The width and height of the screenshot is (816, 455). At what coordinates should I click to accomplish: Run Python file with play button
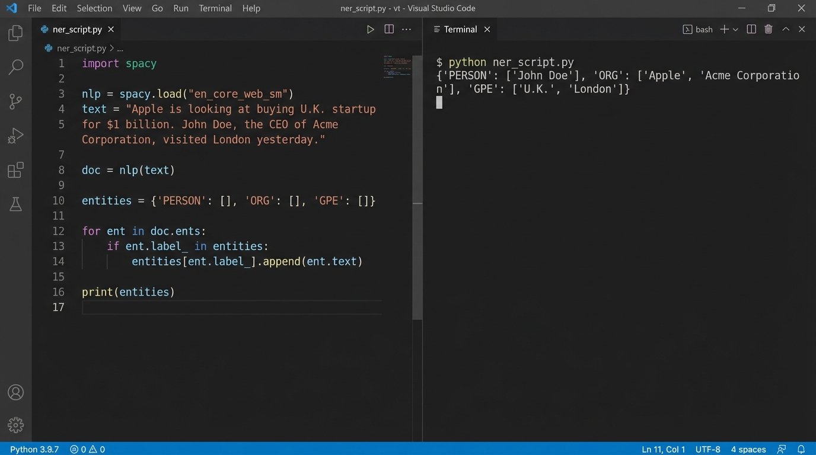[x=370, y=29]
